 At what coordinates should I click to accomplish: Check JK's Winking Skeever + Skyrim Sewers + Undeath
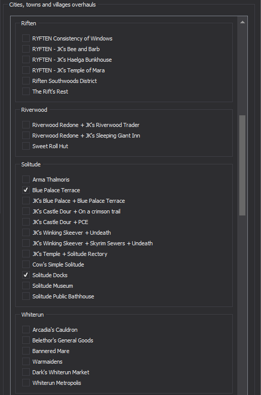(26, 243)
